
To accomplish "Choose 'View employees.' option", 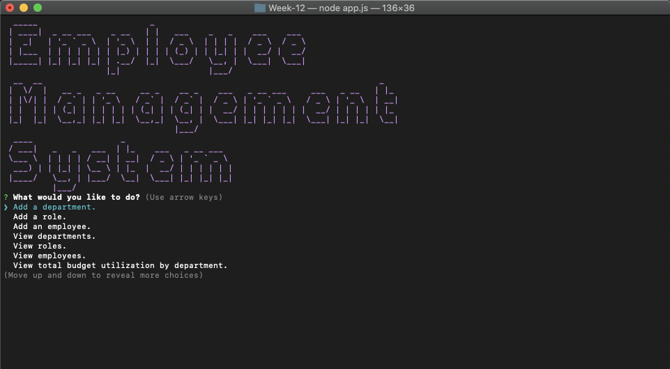I will tap(50, 256).
